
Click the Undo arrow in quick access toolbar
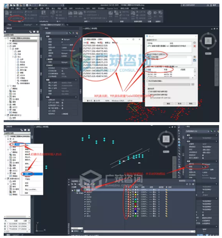[x=30, y=5]
